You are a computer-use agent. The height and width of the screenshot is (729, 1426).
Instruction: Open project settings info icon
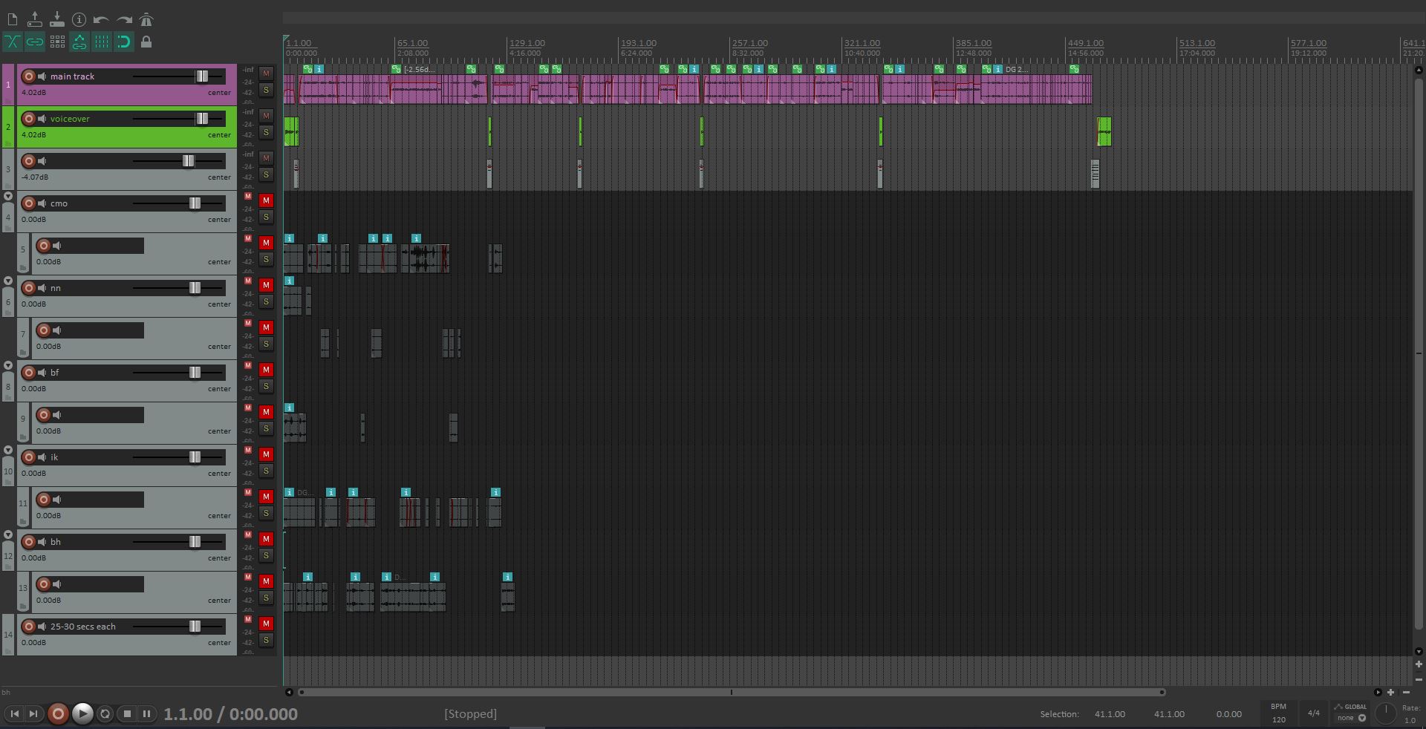[x=79, y=19]
